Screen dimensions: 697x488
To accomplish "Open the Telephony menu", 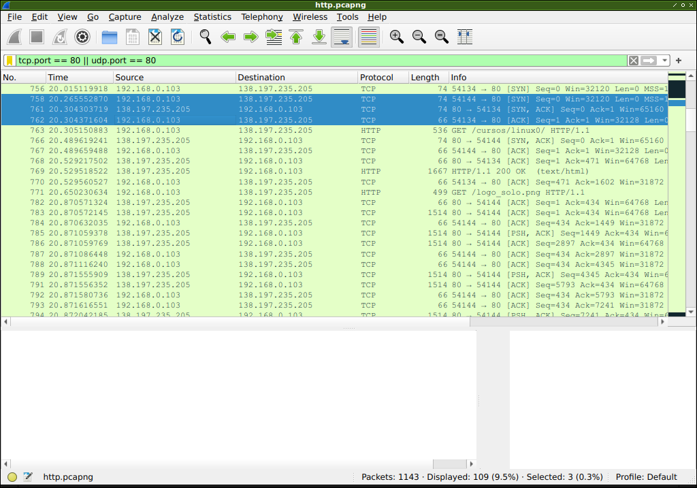I will (261, 16).
